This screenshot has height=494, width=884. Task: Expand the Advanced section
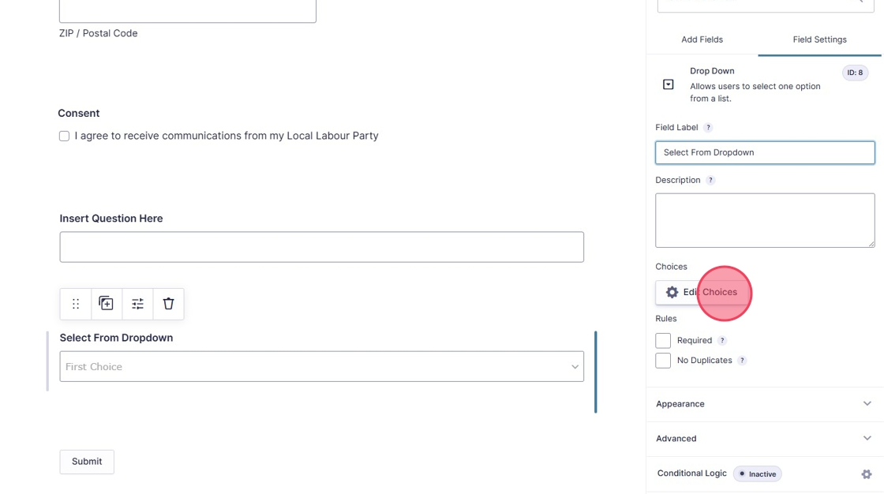point(764,438)
